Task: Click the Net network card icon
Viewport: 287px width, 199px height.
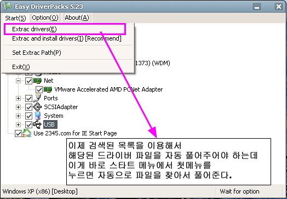Action: (37, 81)
